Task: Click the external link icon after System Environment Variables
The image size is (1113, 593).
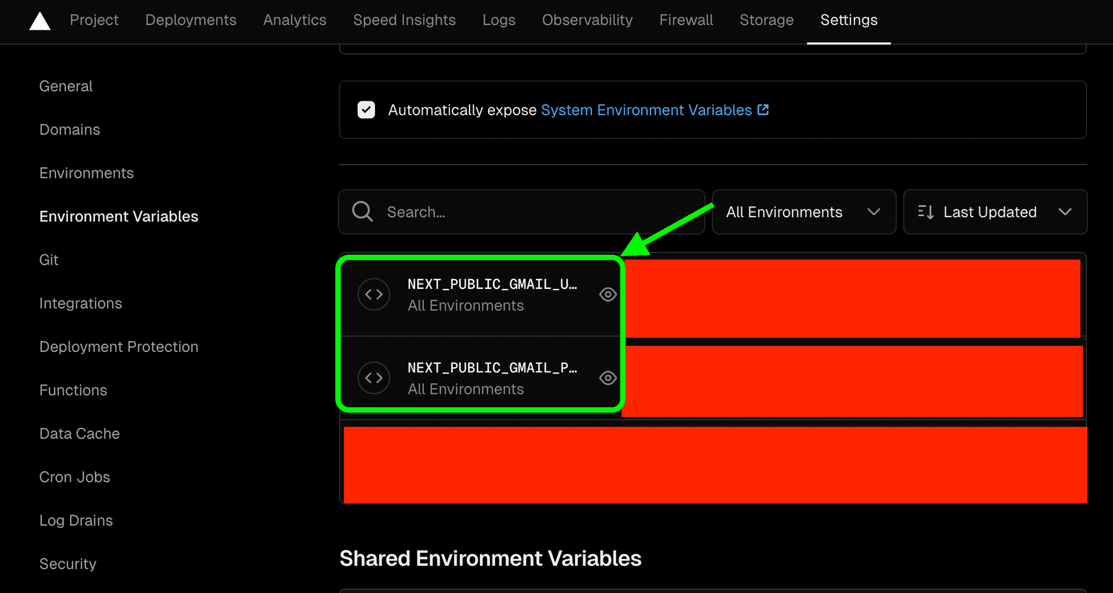Action: tap(763, 110)
